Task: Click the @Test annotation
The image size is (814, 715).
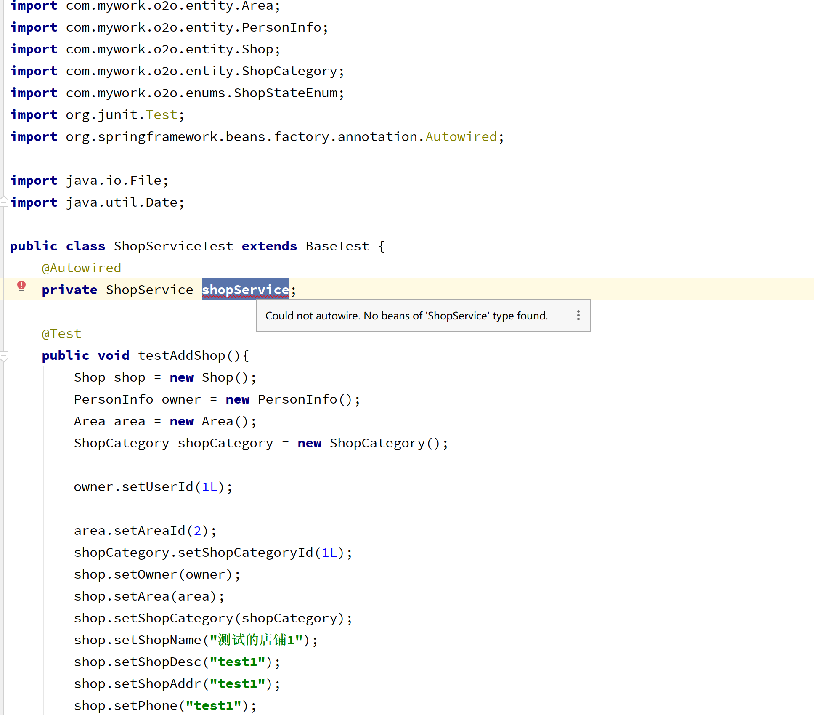Action: coord(61,334)
